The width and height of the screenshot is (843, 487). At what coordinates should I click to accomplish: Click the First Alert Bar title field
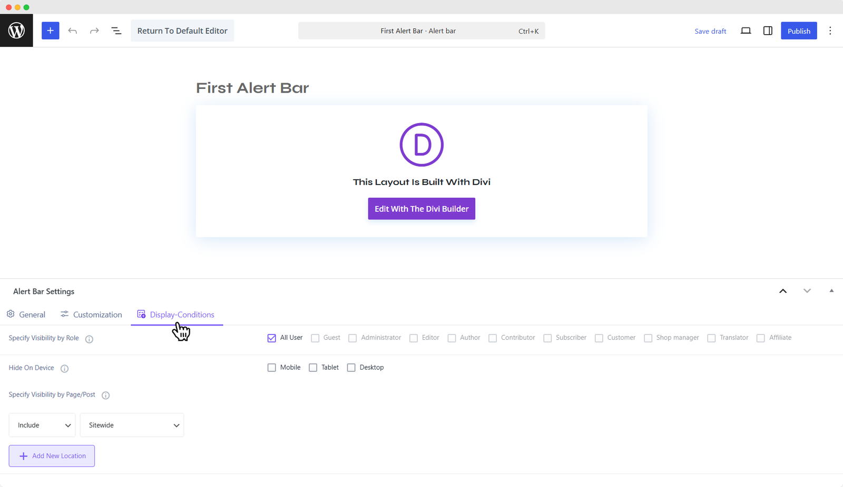pos(252,88)
